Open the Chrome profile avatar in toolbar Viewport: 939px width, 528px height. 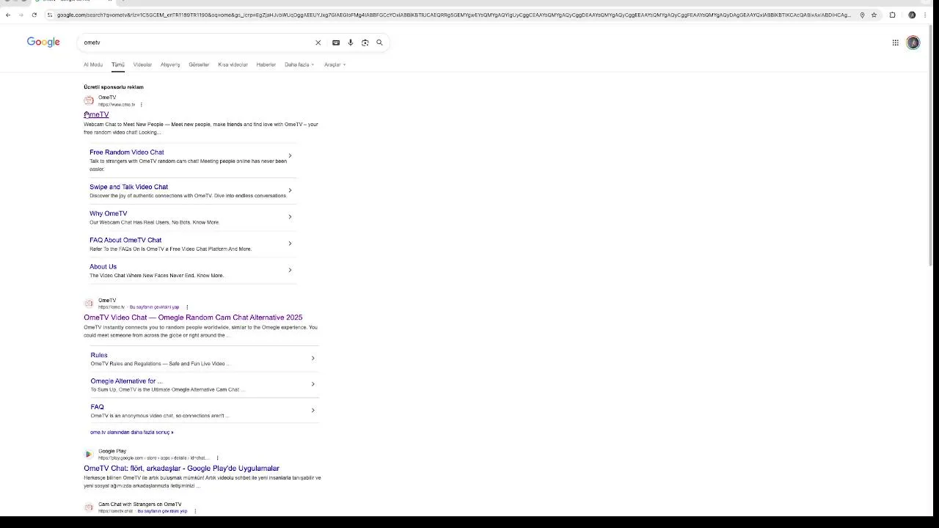(x=912, y=15)
